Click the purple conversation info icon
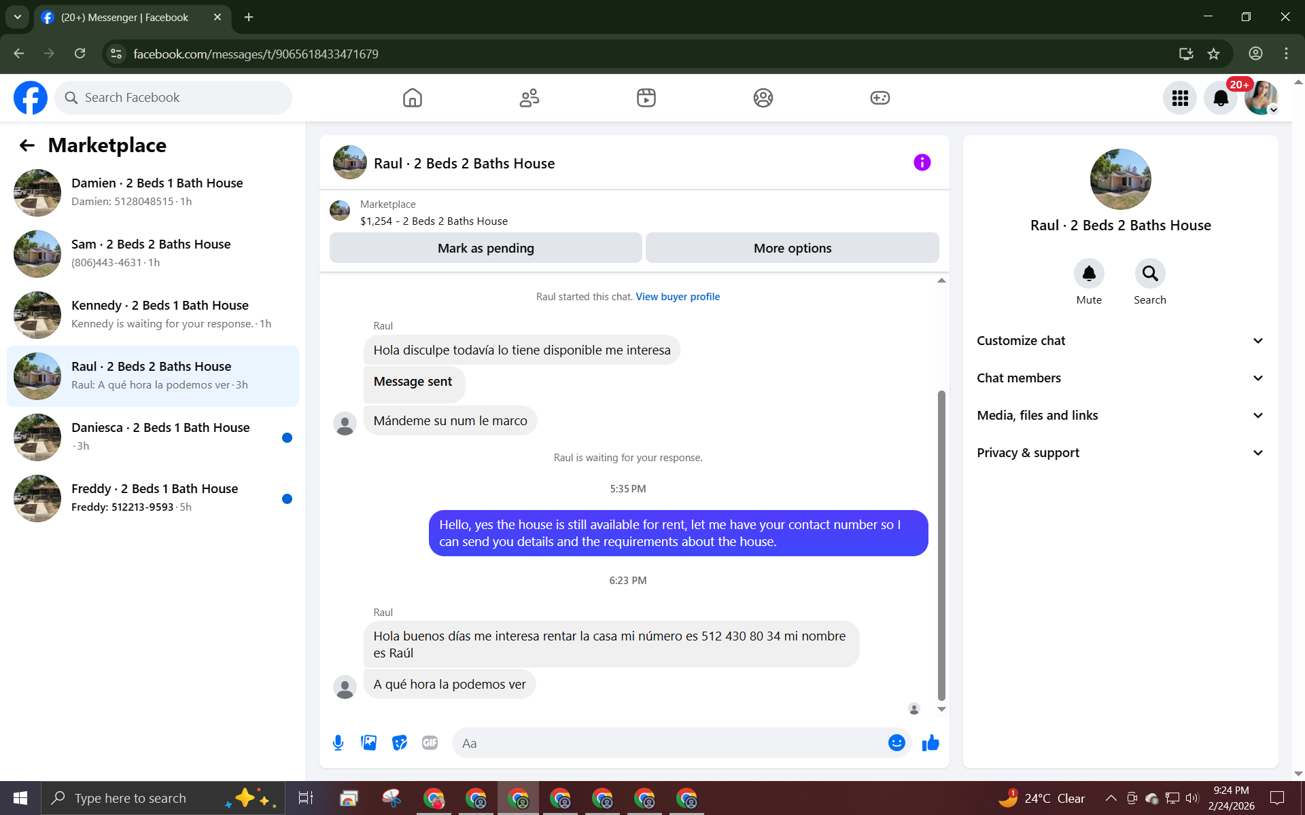Screen dimensions: 1305x815 click(x=922, y=162)
